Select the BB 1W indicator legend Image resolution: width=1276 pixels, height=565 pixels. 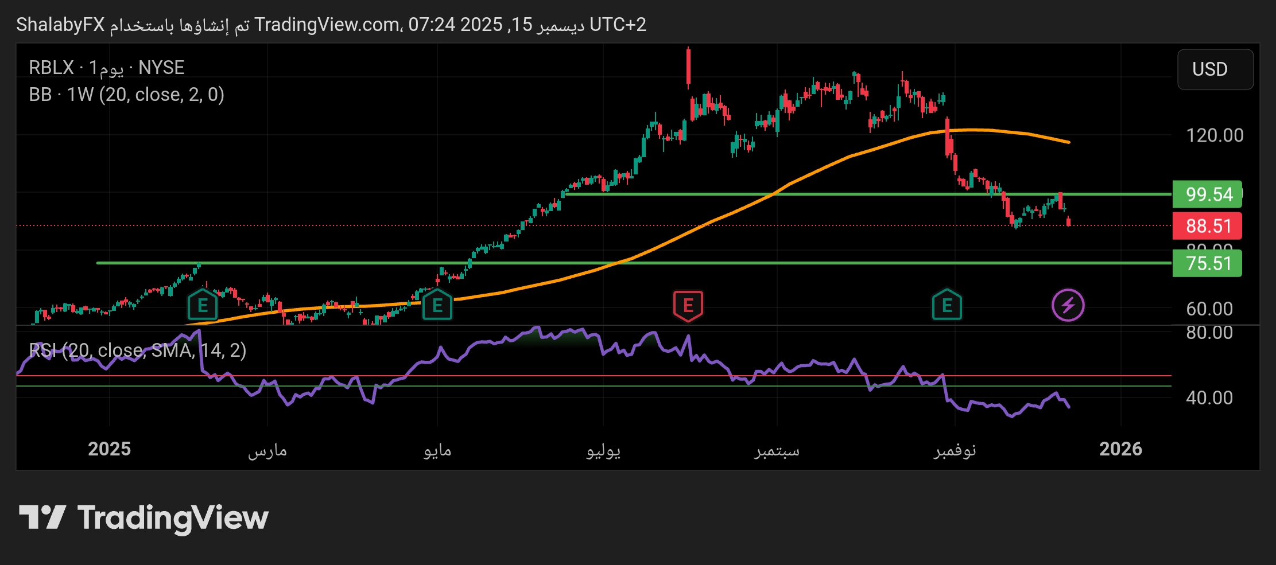point(126,95)
